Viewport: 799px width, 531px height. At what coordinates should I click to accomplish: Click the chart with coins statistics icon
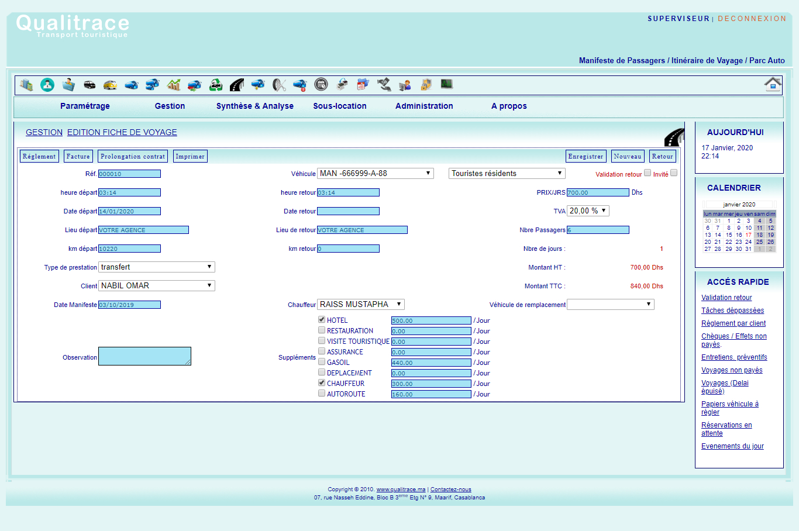click(x=174, y=85)
